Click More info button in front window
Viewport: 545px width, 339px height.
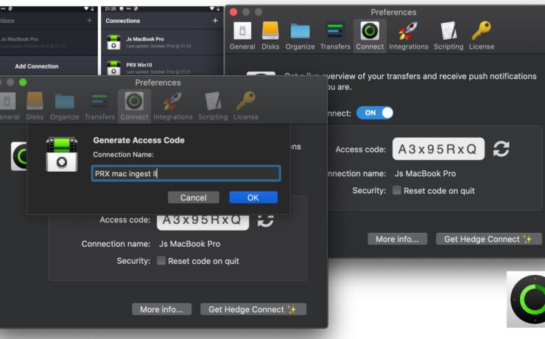coord(161,309)
